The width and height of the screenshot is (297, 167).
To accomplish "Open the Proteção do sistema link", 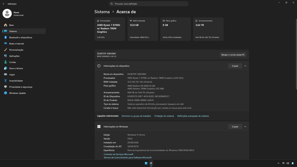I will (164, 116).
